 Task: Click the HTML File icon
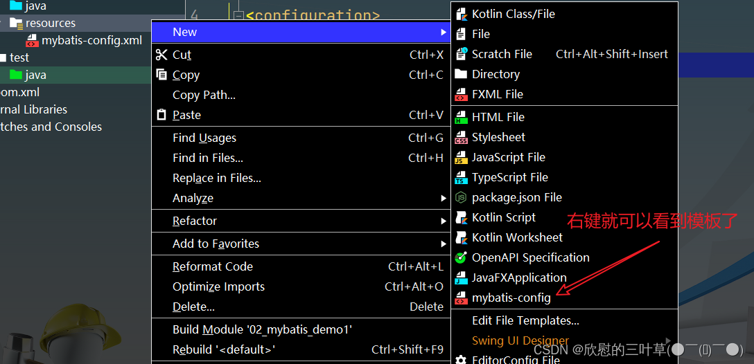461,117
